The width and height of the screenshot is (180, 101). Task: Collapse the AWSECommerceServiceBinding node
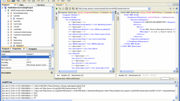tap(5, 10)
